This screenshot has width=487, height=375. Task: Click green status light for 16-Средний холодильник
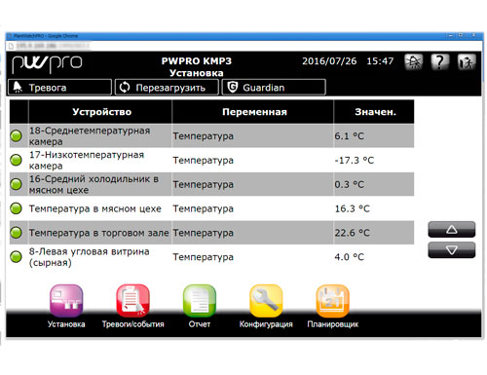[x=16, y=184]
